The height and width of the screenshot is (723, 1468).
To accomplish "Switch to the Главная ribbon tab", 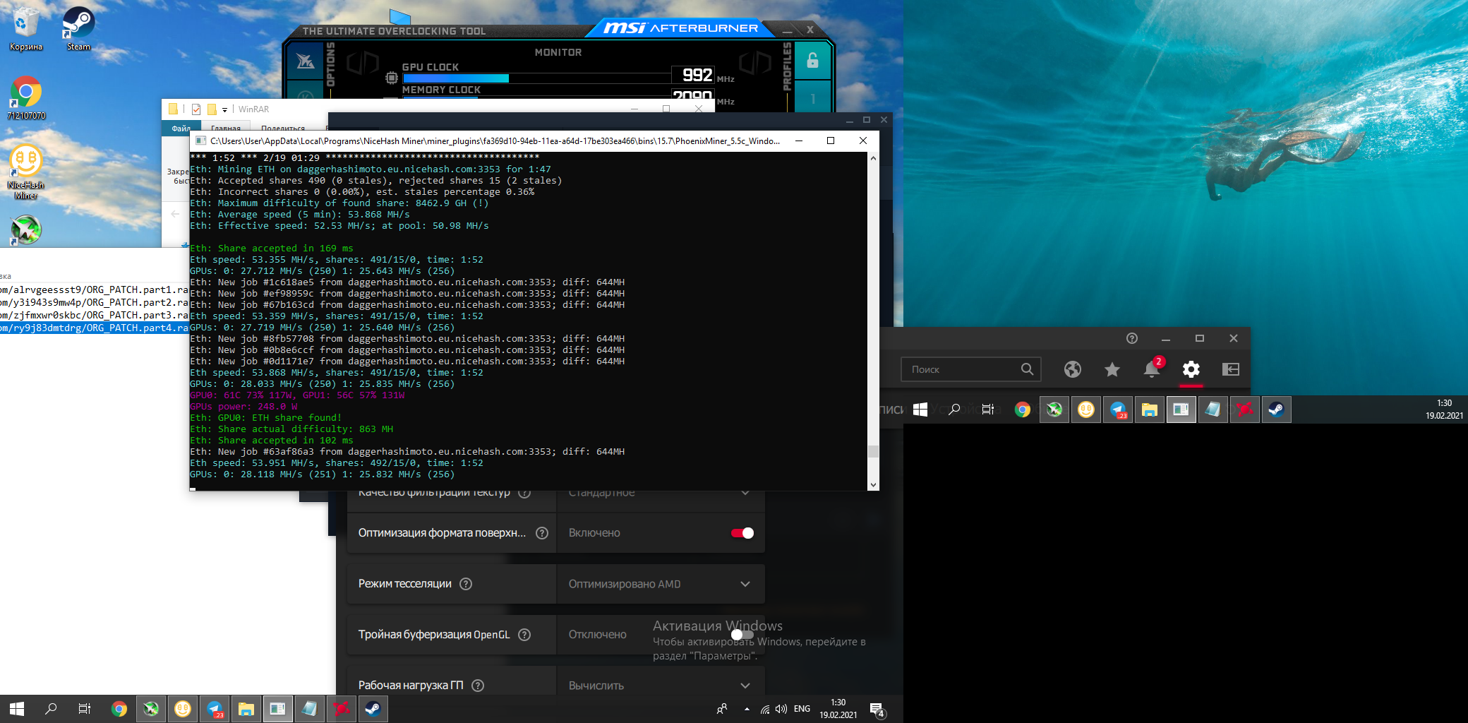I will tap(226, 129).
